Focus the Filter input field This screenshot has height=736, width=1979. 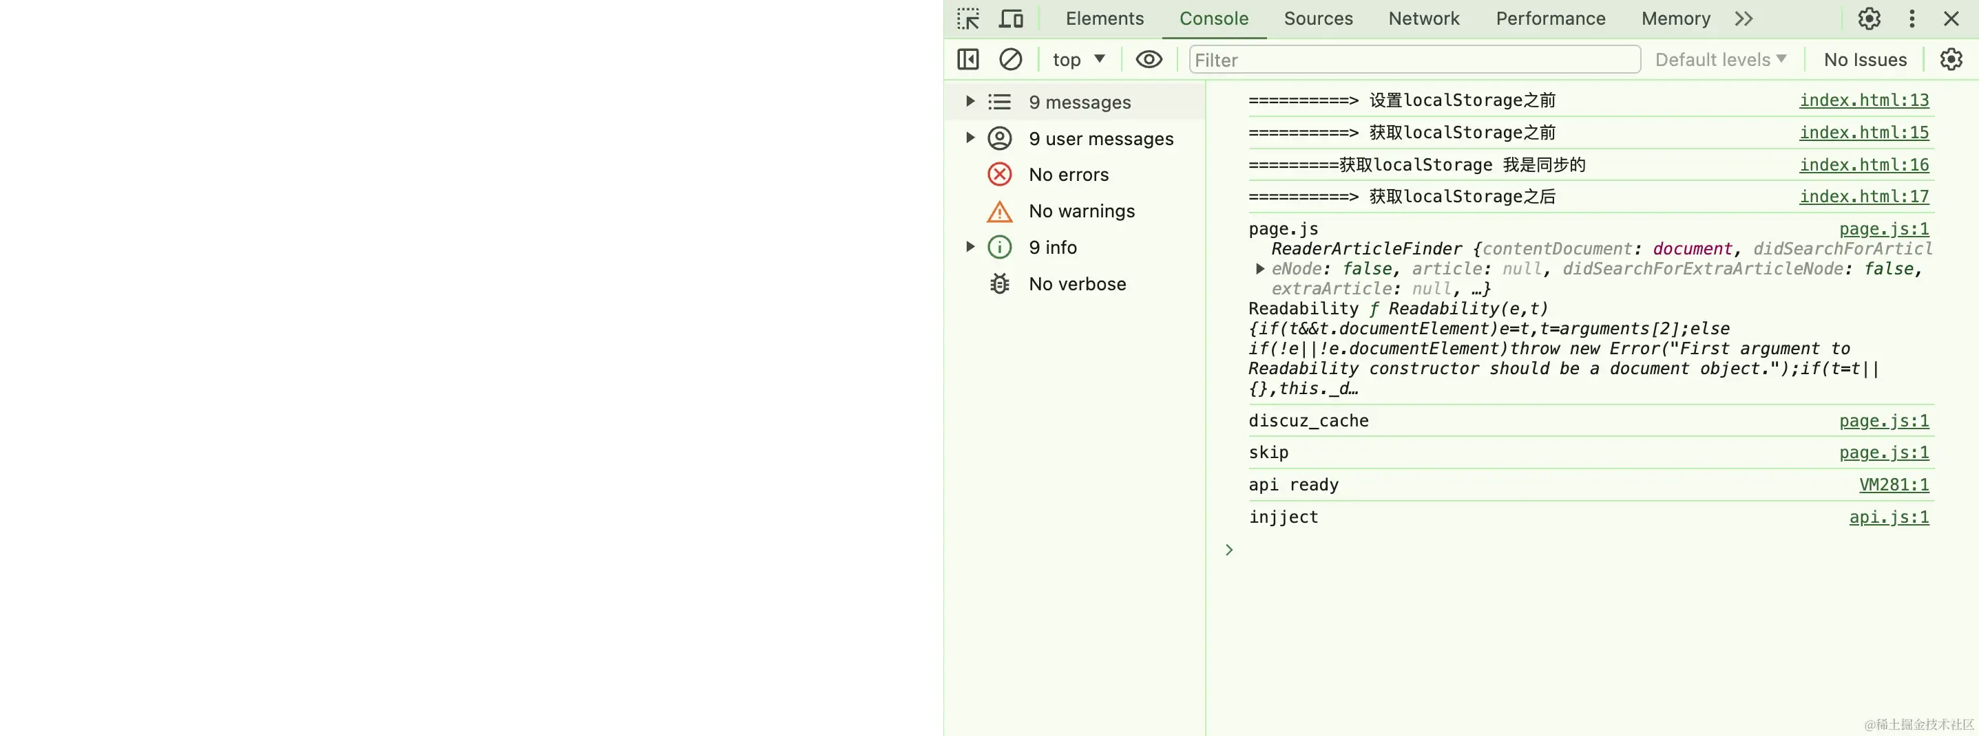(1415, 59)
